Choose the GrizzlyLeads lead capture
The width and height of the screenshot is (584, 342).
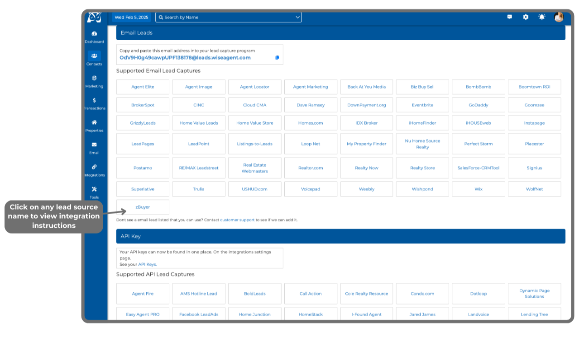[x=143, y=123]
